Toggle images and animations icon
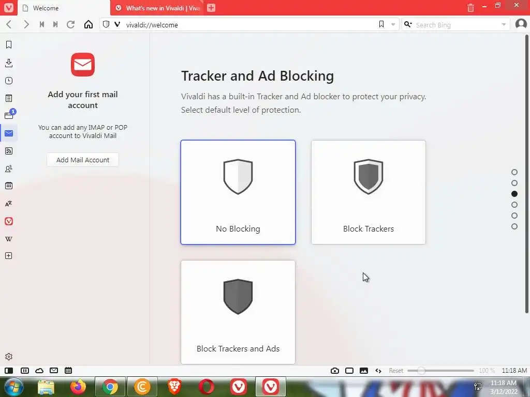Screen dimensions: 530x397 [364, 371]
